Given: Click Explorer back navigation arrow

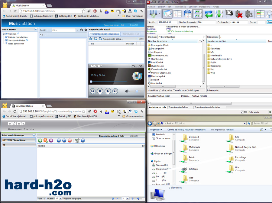Looking at the screenshot, I should pos(150,124).
